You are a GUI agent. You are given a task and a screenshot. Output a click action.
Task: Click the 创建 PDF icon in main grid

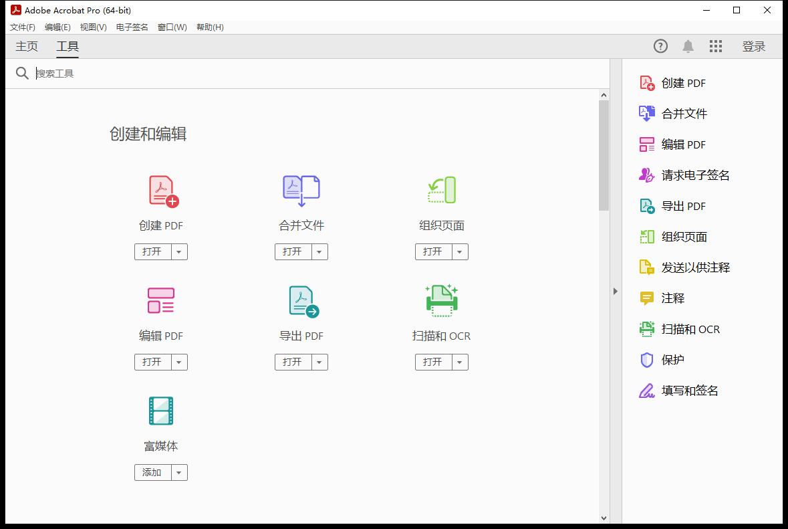(164, 191)
